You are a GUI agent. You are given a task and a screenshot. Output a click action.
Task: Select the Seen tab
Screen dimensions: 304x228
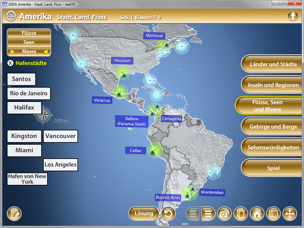click(x=29, y=42)
